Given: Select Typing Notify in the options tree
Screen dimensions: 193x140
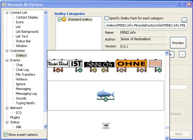Looking at the screenshot, I should [x=25, y=103].
